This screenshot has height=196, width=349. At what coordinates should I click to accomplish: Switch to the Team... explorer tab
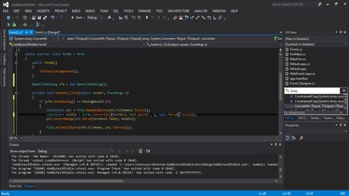[328, 118]
